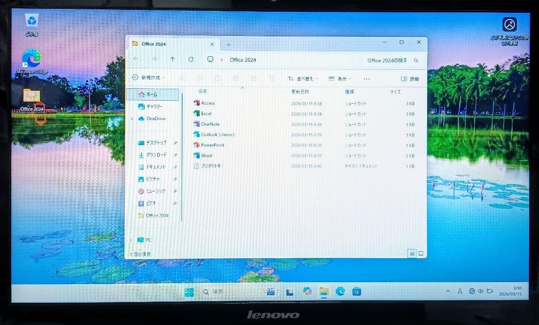The height and width of the screenshot is (325, 539).
Task: Open the 新規作成 dropdown
Action: 149,78
